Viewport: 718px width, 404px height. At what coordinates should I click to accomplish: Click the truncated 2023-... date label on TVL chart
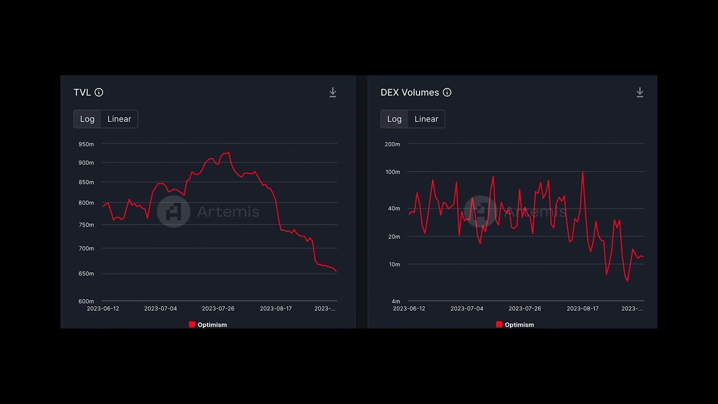(325, 309)
